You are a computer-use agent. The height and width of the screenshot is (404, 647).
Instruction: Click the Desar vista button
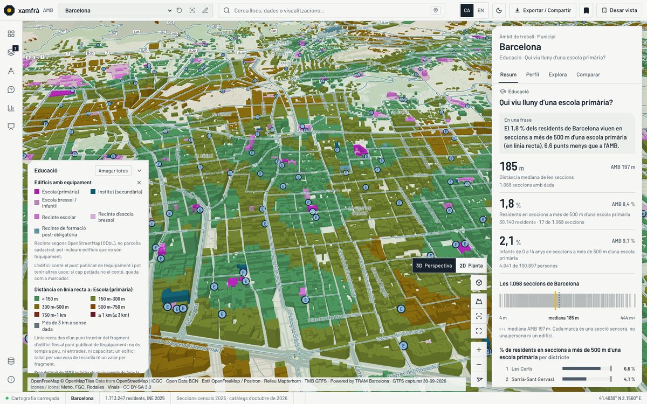(619, 10)
